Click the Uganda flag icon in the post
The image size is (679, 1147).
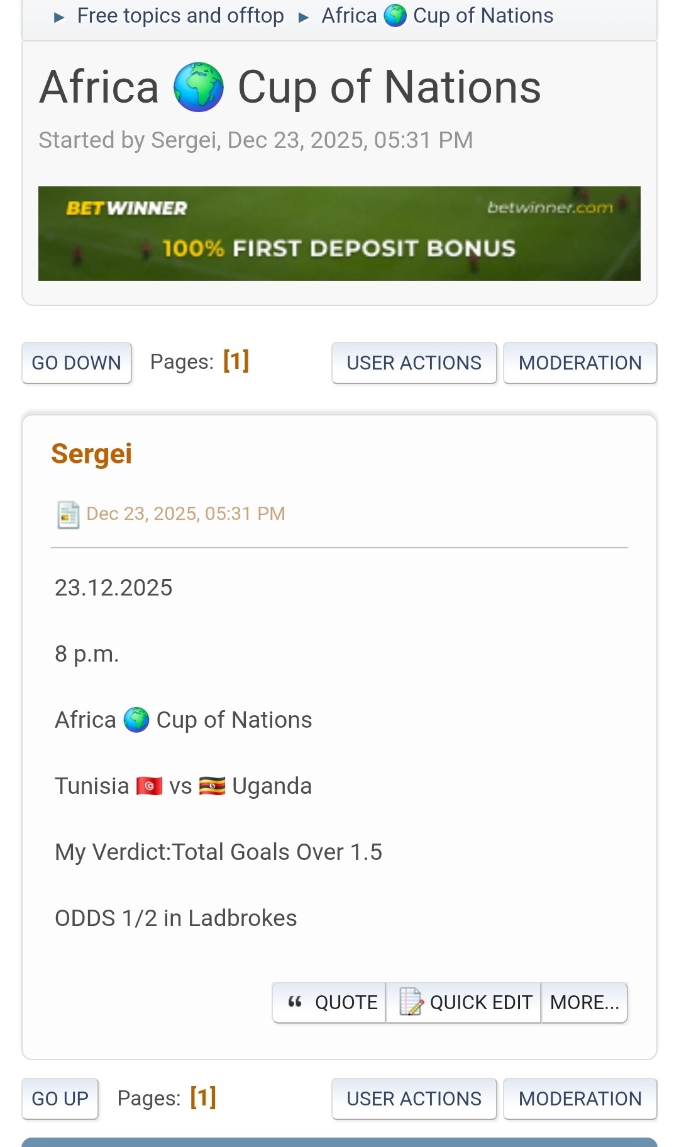212,786
